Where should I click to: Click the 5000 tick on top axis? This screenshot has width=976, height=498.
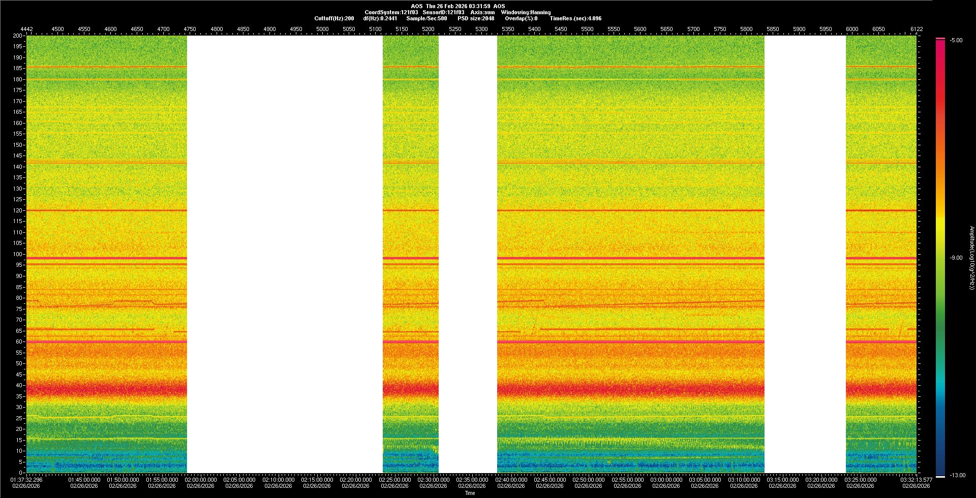click(322, 29)
